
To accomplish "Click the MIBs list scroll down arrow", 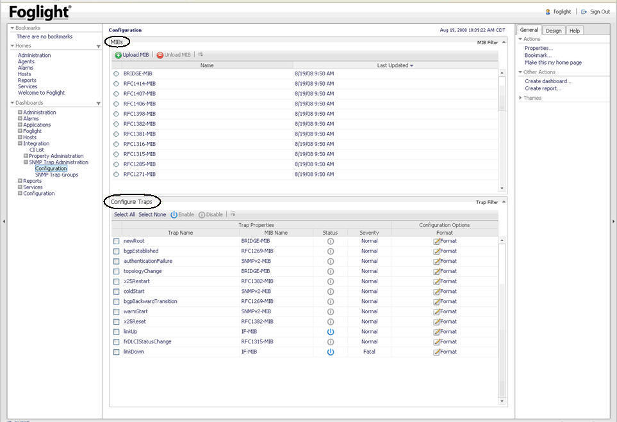I will (502, 189).
